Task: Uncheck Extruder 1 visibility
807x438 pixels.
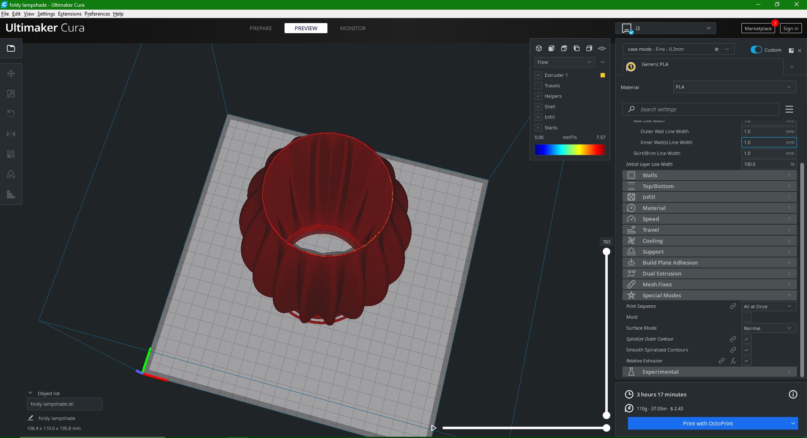Action: (x=538, y=75)
